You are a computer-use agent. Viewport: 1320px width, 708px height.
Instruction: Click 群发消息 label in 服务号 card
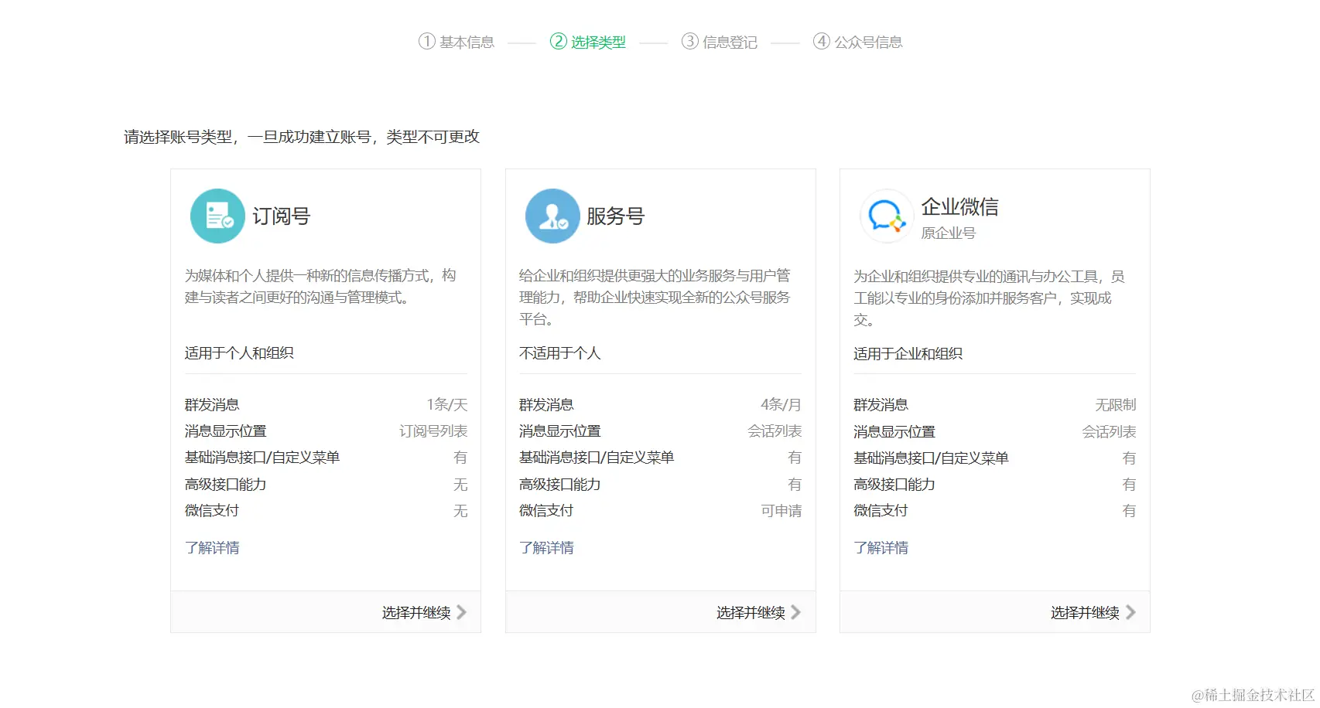click(x=546, y=405)
